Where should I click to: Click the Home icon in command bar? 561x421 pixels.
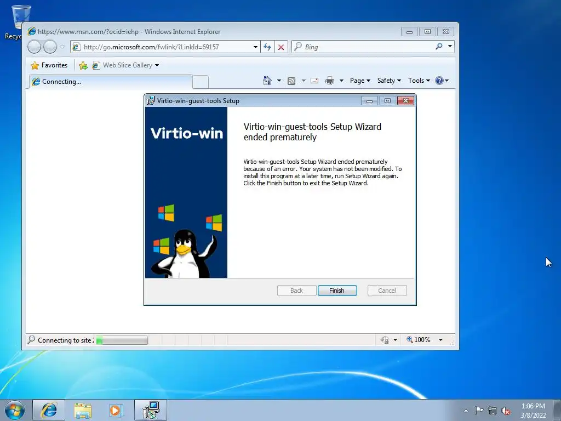point(267,81)
